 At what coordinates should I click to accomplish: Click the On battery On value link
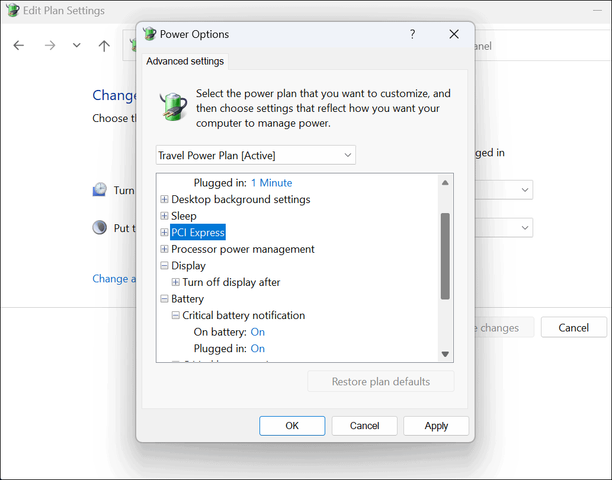[x=258, y=332]
